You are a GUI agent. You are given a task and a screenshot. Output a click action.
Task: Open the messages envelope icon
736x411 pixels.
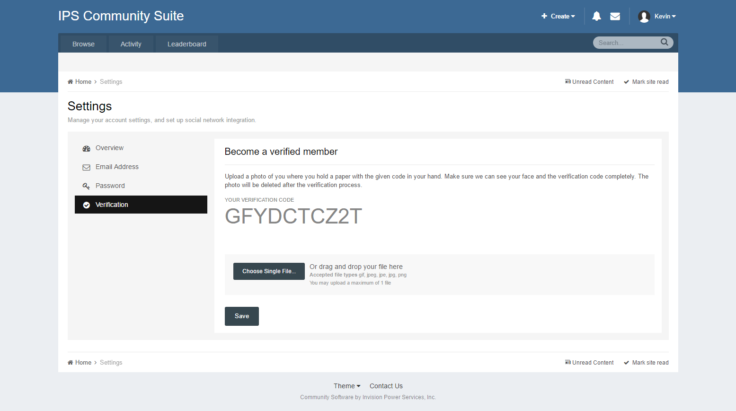pos(615,16)
